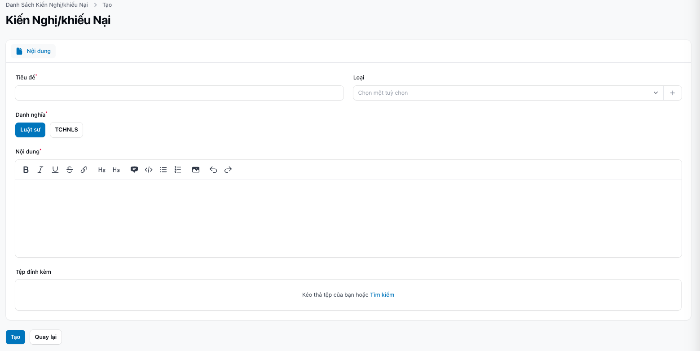Toggle bold formatting in the editor

tap(26, 170)
